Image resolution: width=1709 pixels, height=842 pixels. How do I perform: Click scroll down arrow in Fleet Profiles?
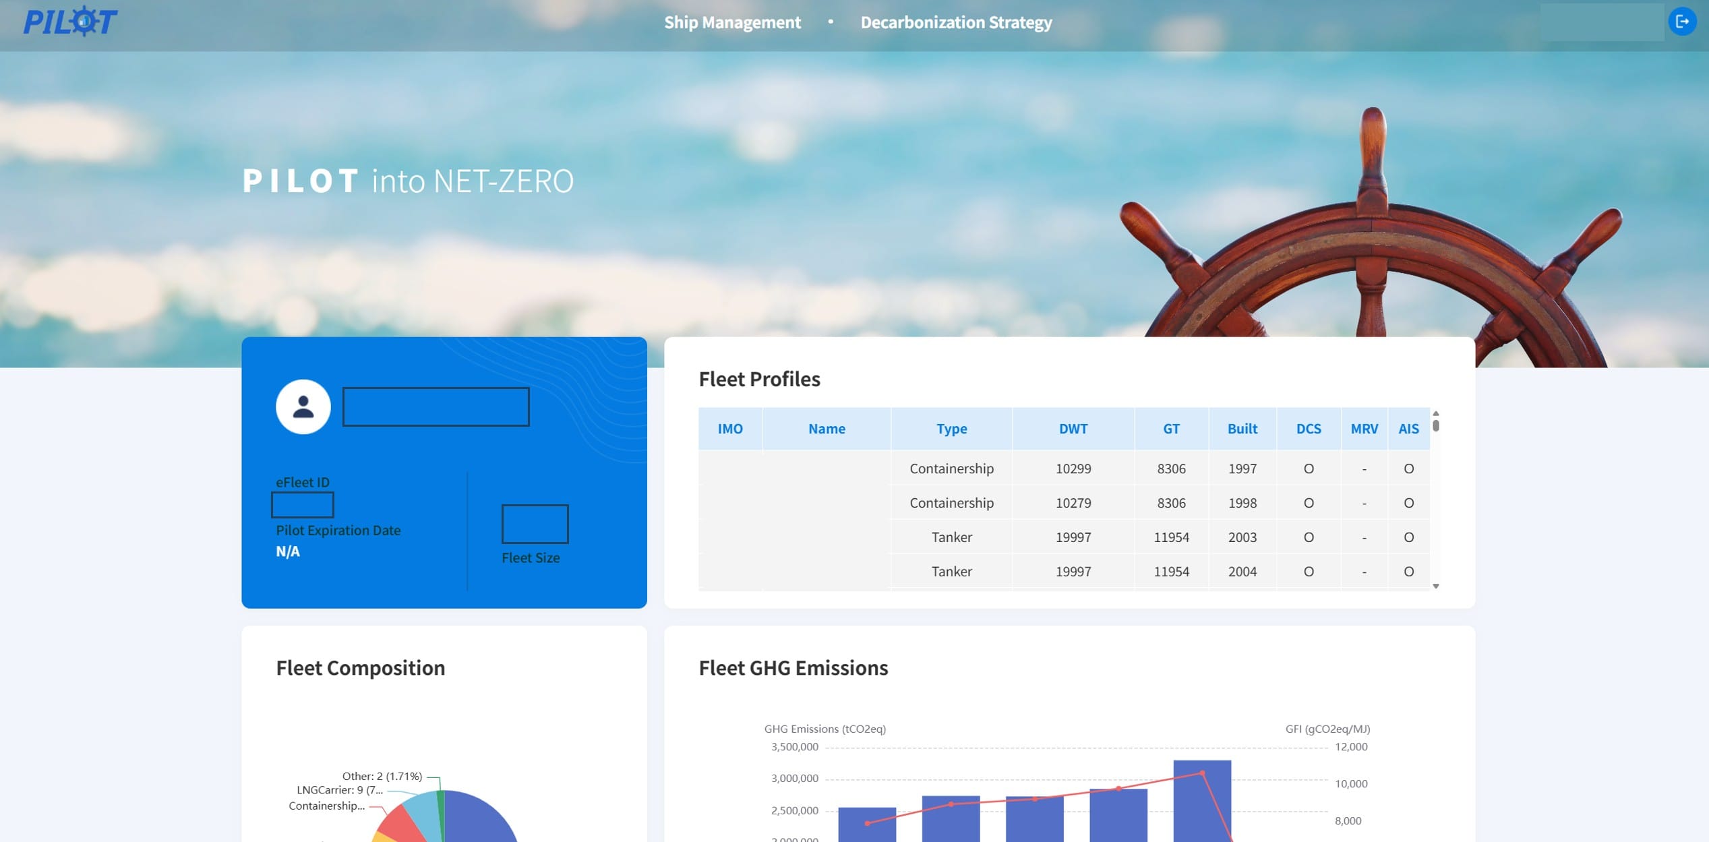pyautogui.click(x=1436, y=586)
